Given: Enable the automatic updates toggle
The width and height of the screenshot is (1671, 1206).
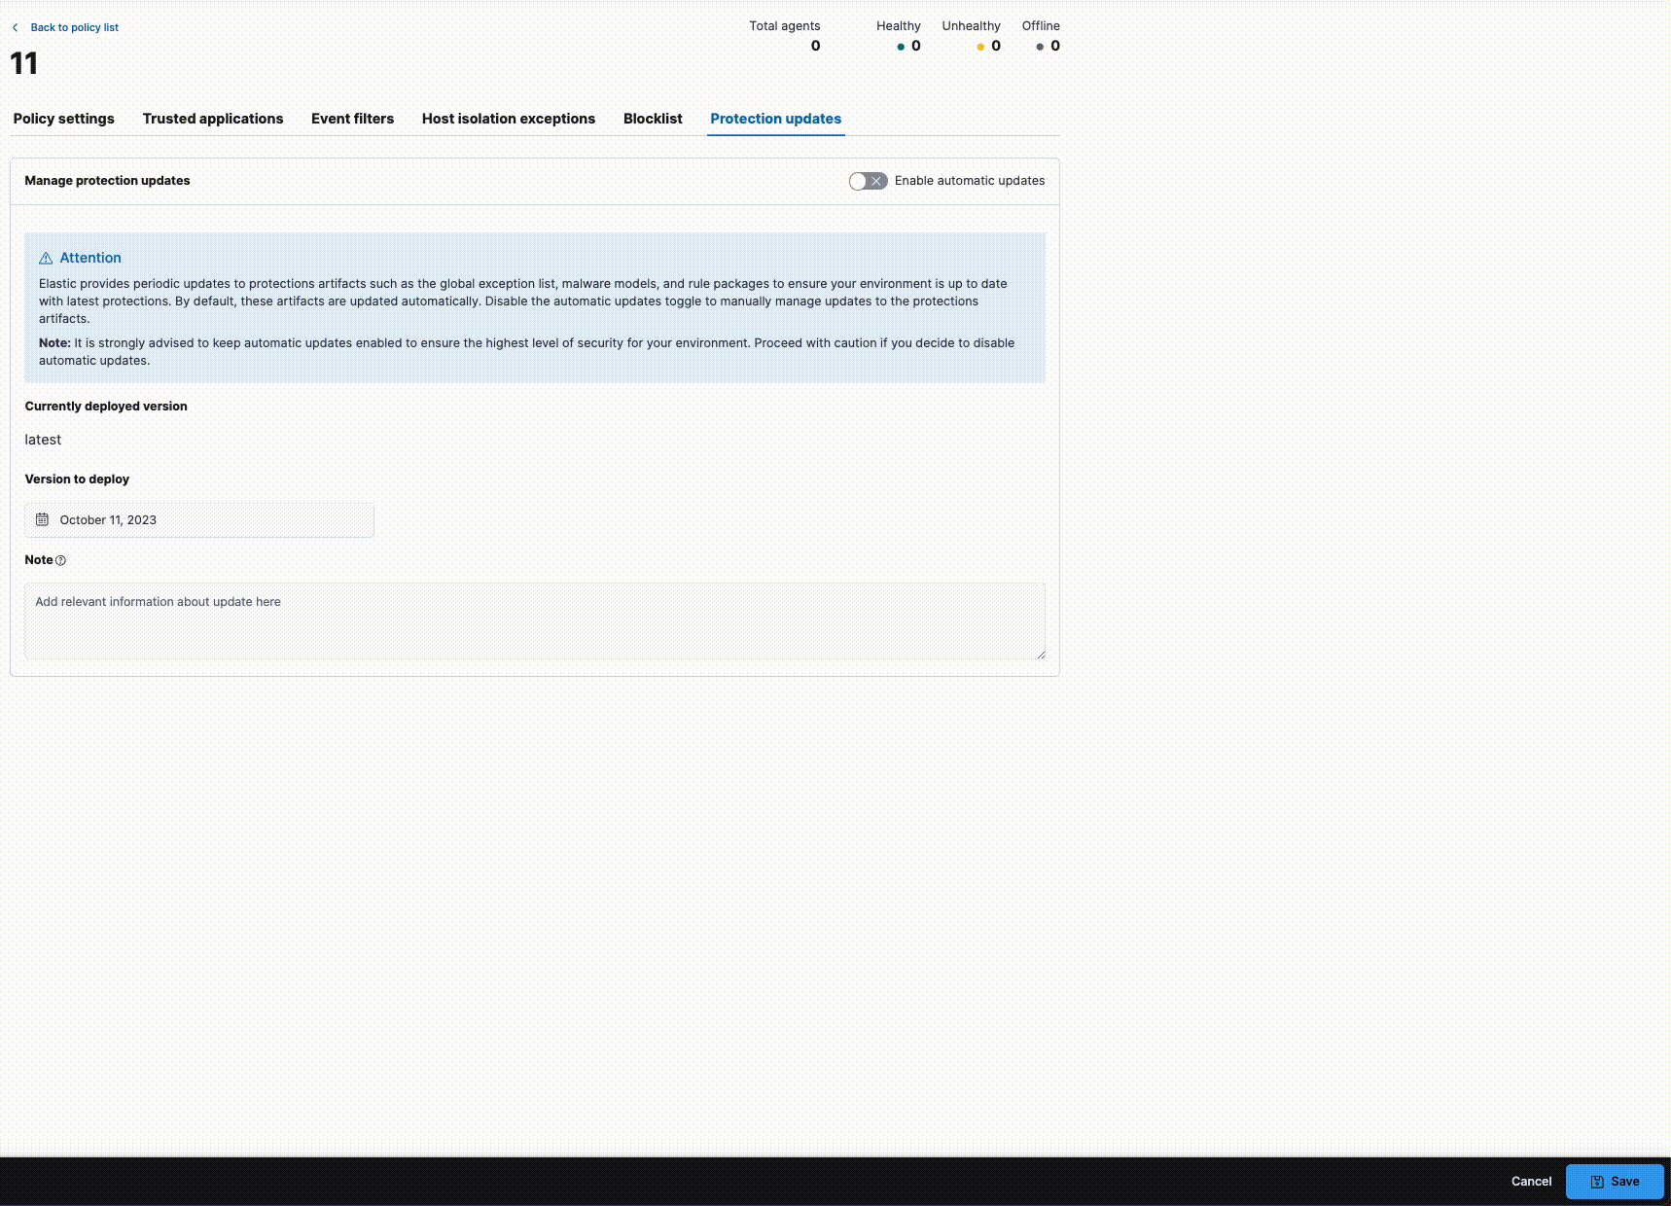Looking at the screenshot, I should [x=867, y=181].
